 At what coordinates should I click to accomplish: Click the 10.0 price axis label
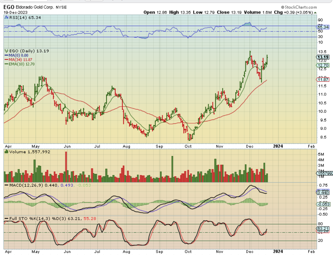coord(322,111)
